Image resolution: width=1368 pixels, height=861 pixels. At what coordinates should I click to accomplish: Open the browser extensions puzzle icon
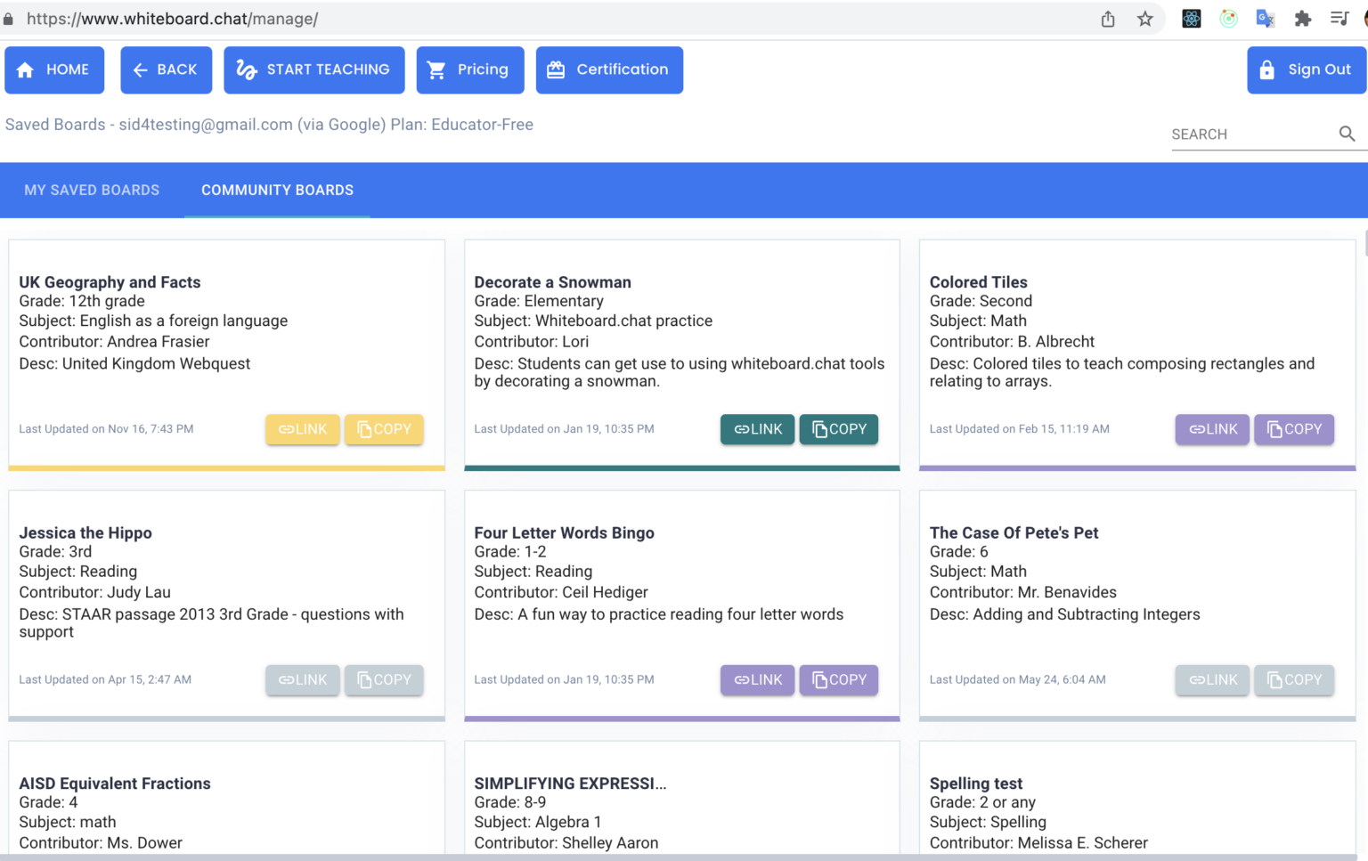click(x=1303, y=19)
